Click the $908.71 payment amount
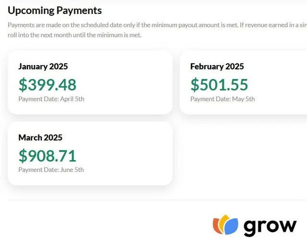307x247 pixels. click(47, 156)
